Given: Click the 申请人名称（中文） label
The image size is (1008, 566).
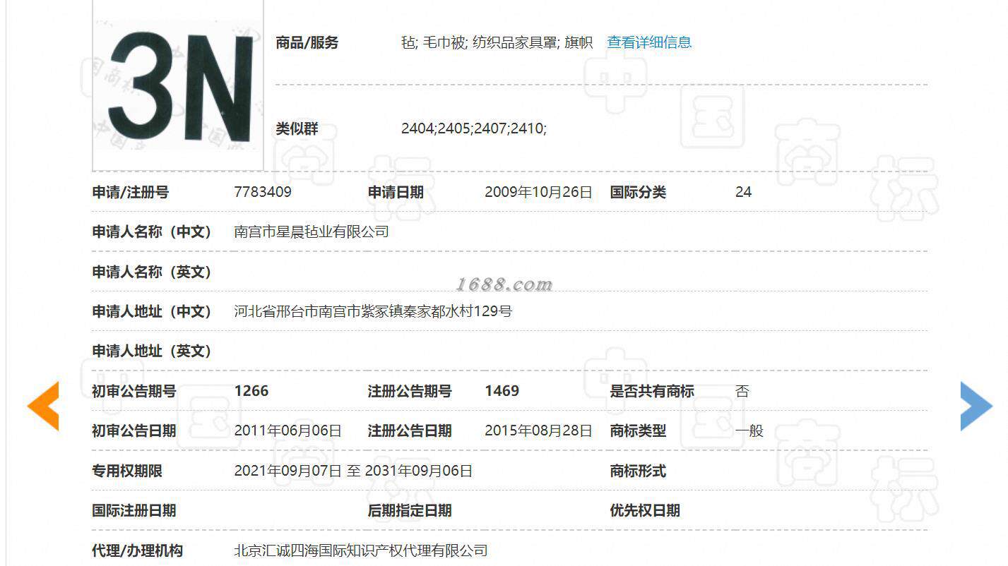Looking at the screenshot, I should (152, 231).
